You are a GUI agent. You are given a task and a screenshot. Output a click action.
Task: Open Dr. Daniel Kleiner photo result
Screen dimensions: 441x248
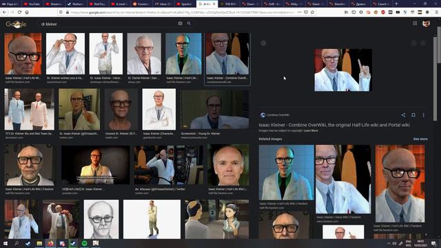coord(144,54)
